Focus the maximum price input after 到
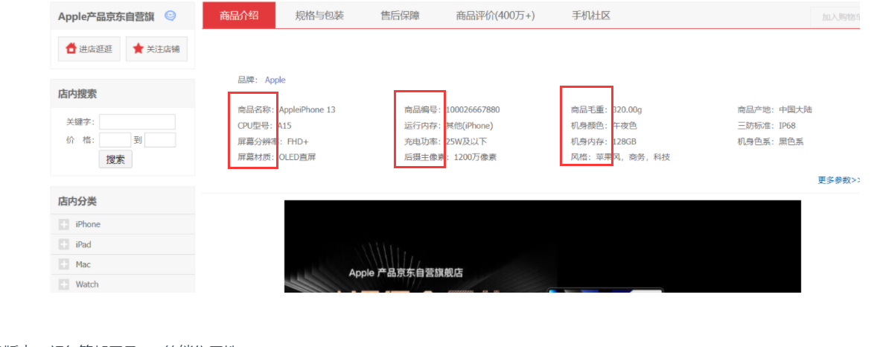877x347 pixels. 160,140
